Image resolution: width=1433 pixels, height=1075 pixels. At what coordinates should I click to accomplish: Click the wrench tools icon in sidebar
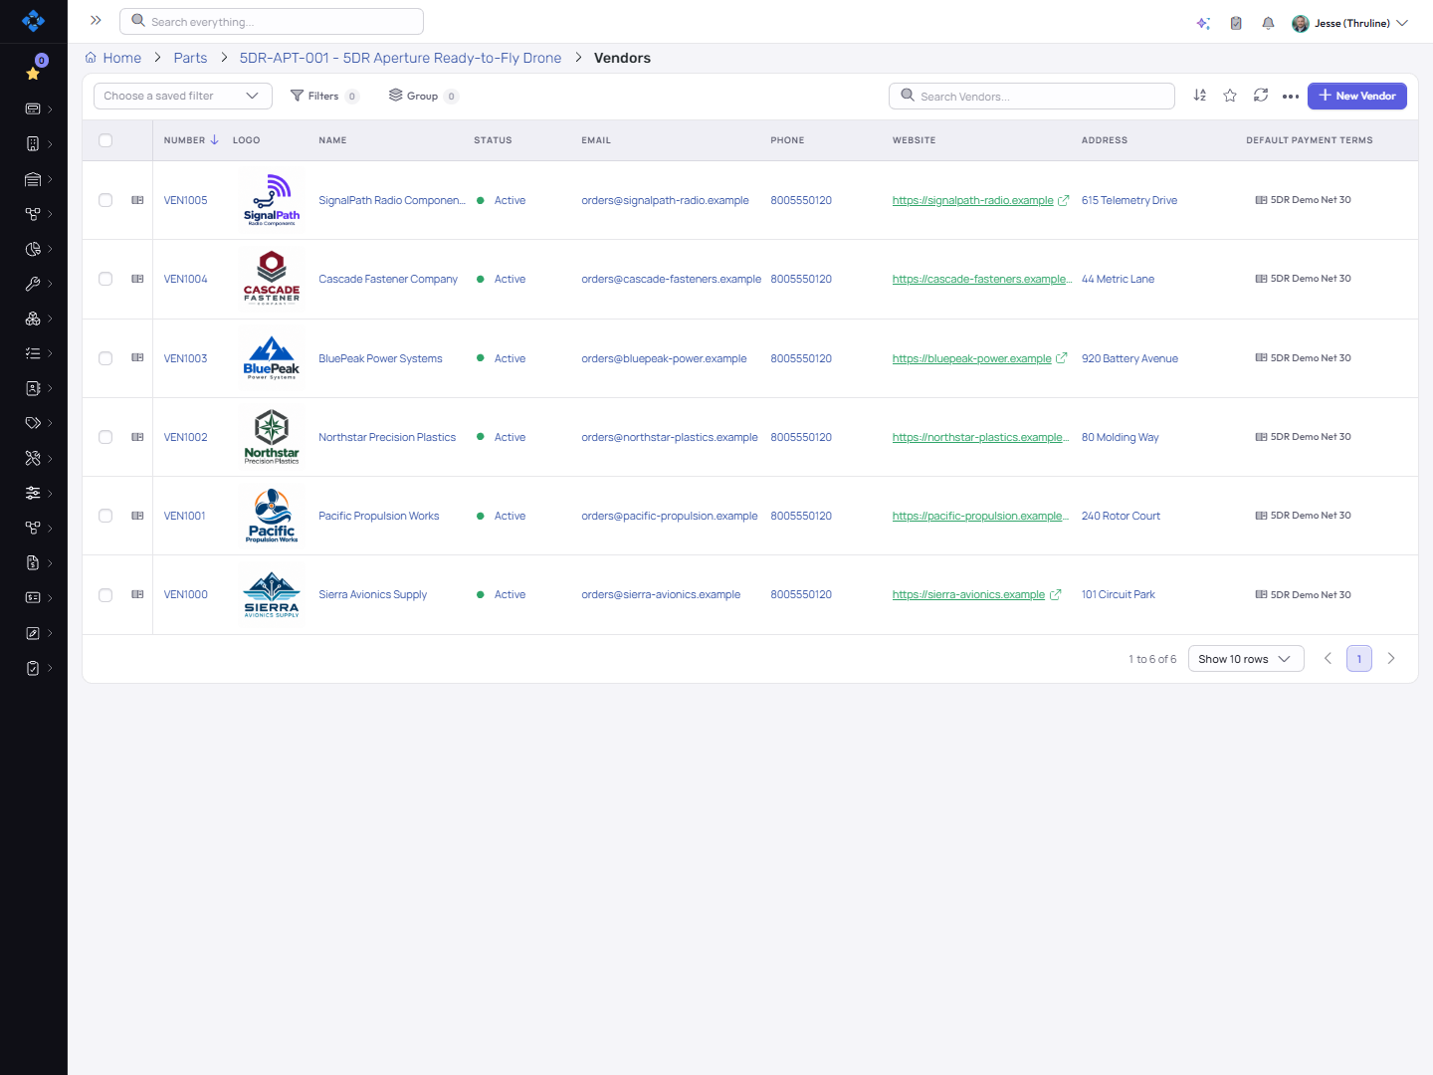click(x=33, y=284)
